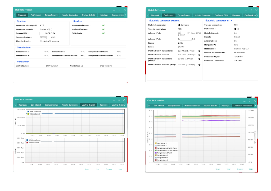Select the highlighted Courbes de Débit tab

pyautogui.click(x=88, y=105)
